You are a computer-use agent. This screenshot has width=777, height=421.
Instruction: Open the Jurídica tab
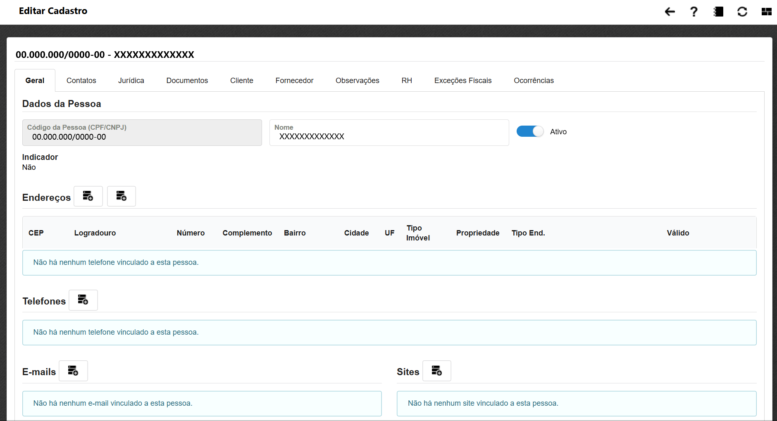[131, 81]
